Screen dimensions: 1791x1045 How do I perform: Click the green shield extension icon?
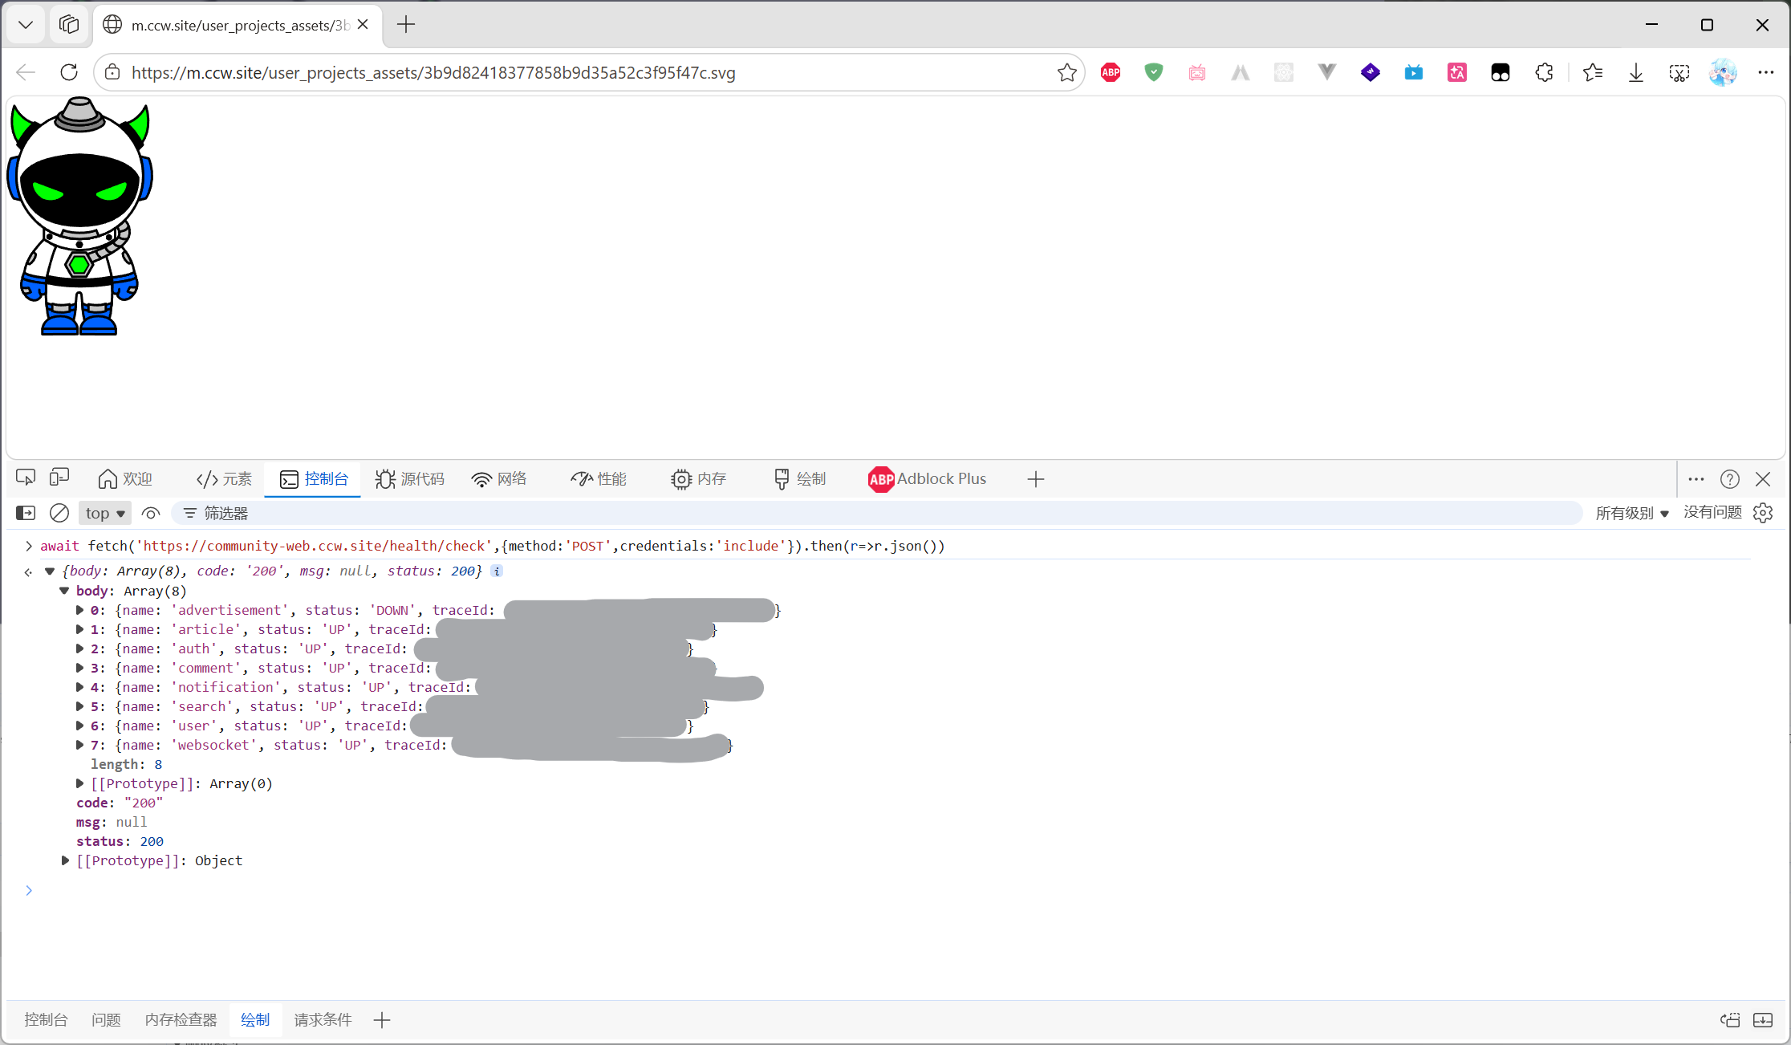click(1154, 72)
